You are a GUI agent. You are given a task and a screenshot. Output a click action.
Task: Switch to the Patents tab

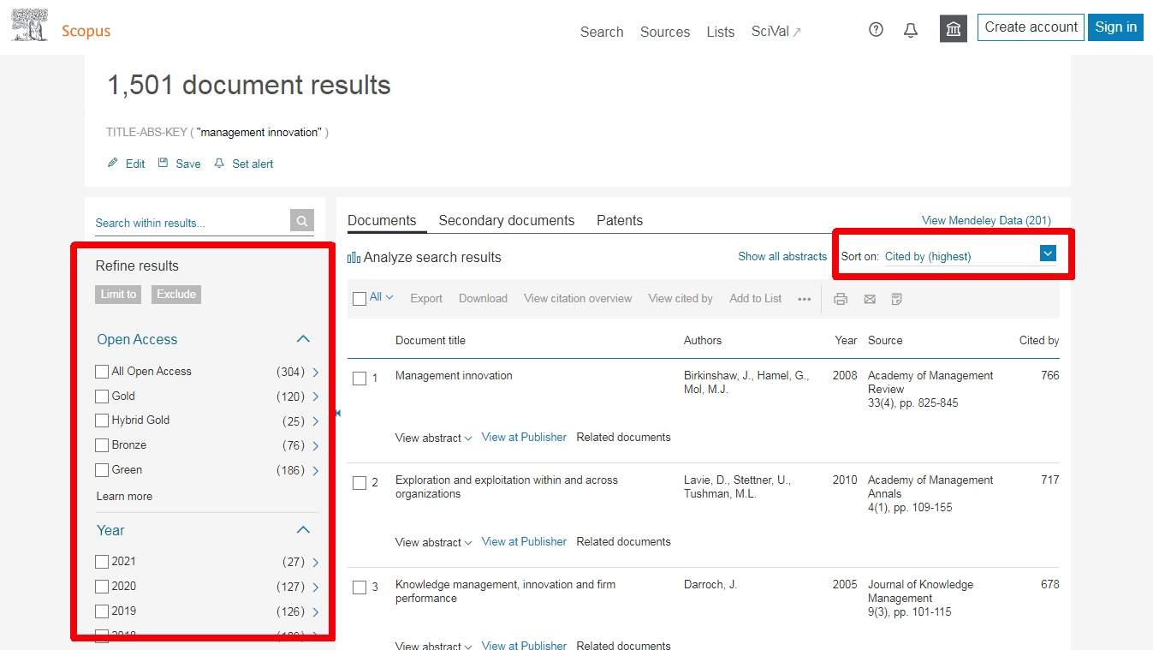point(620,220)
